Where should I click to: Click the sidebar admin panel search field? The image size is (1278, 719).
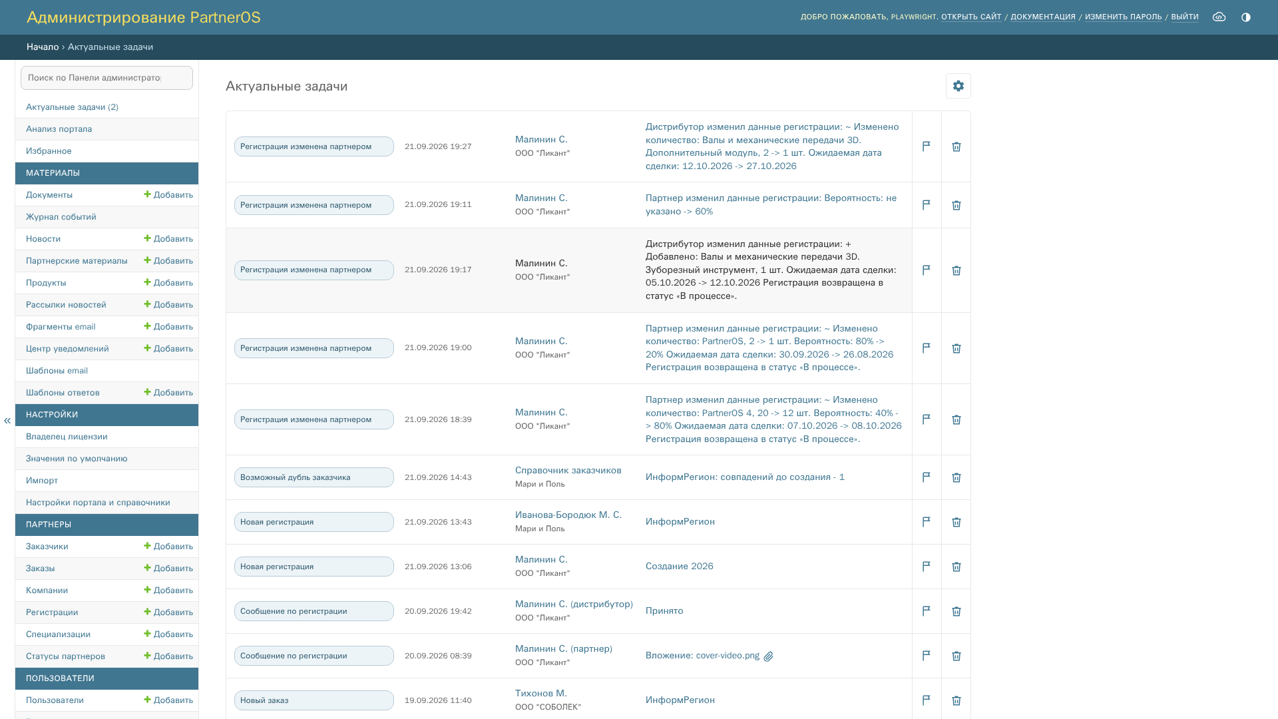(106, 78)
